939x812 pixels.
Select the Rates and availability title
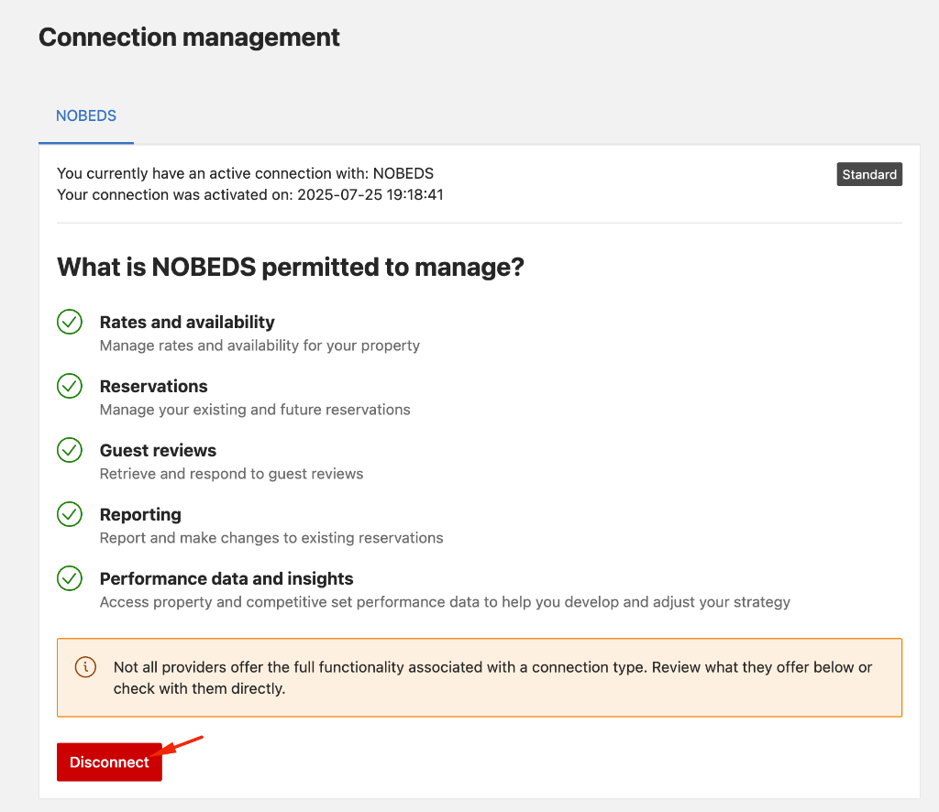pos(187,323)
